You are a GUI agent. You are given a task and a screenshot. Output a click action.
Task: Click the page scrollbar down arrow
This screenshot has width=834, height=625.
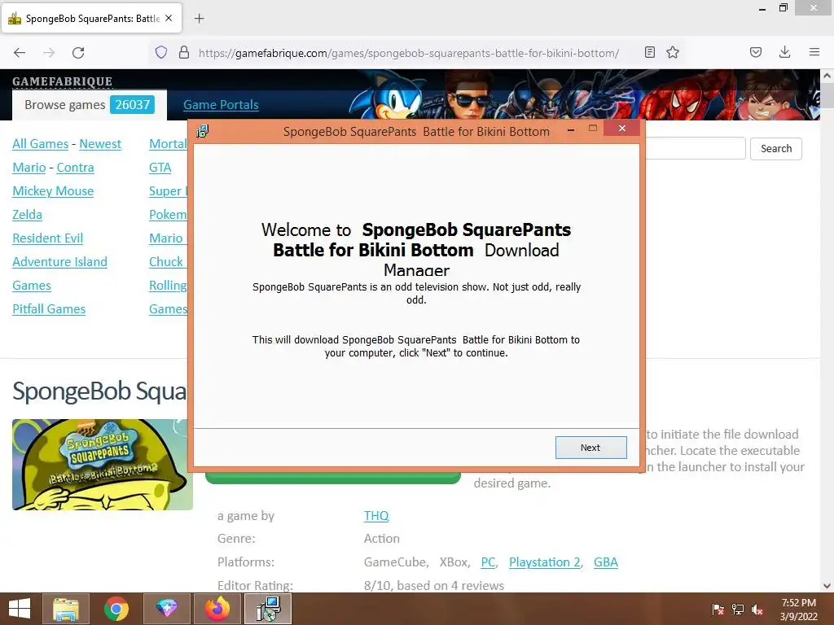tap(827, 586)
